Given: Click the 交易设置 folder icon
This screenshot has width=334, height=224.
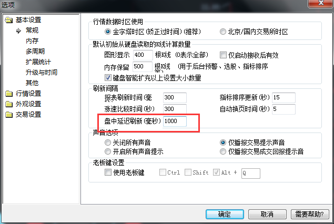Looking at the screenshot, I should [9, 115].
